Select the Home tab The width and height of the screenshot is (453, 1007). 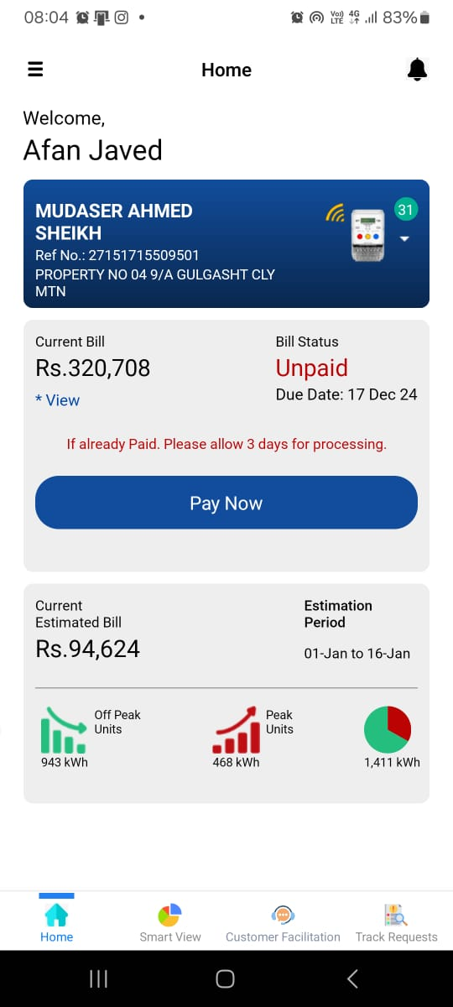(57, 923)
